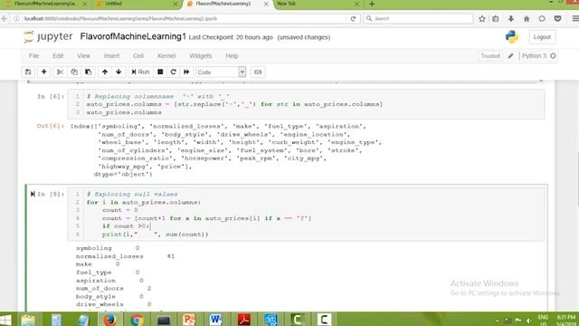Close the Untitled browser tab
This screenshot has height=326, width=579.
[176, 4]
